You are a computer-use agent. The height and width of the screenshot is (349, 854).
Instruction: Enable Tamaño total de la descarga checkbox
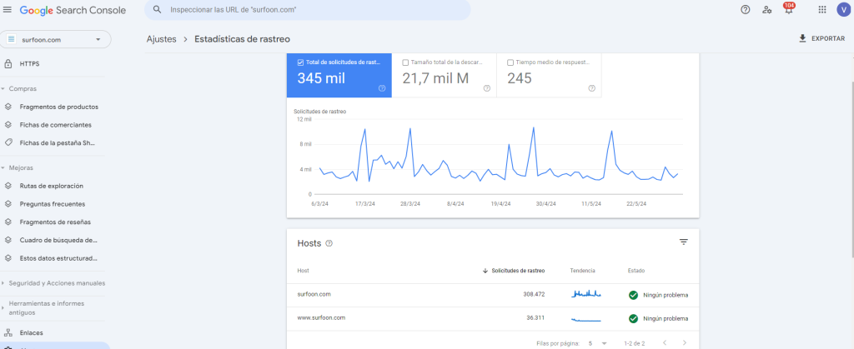click(x=405, y=62)
